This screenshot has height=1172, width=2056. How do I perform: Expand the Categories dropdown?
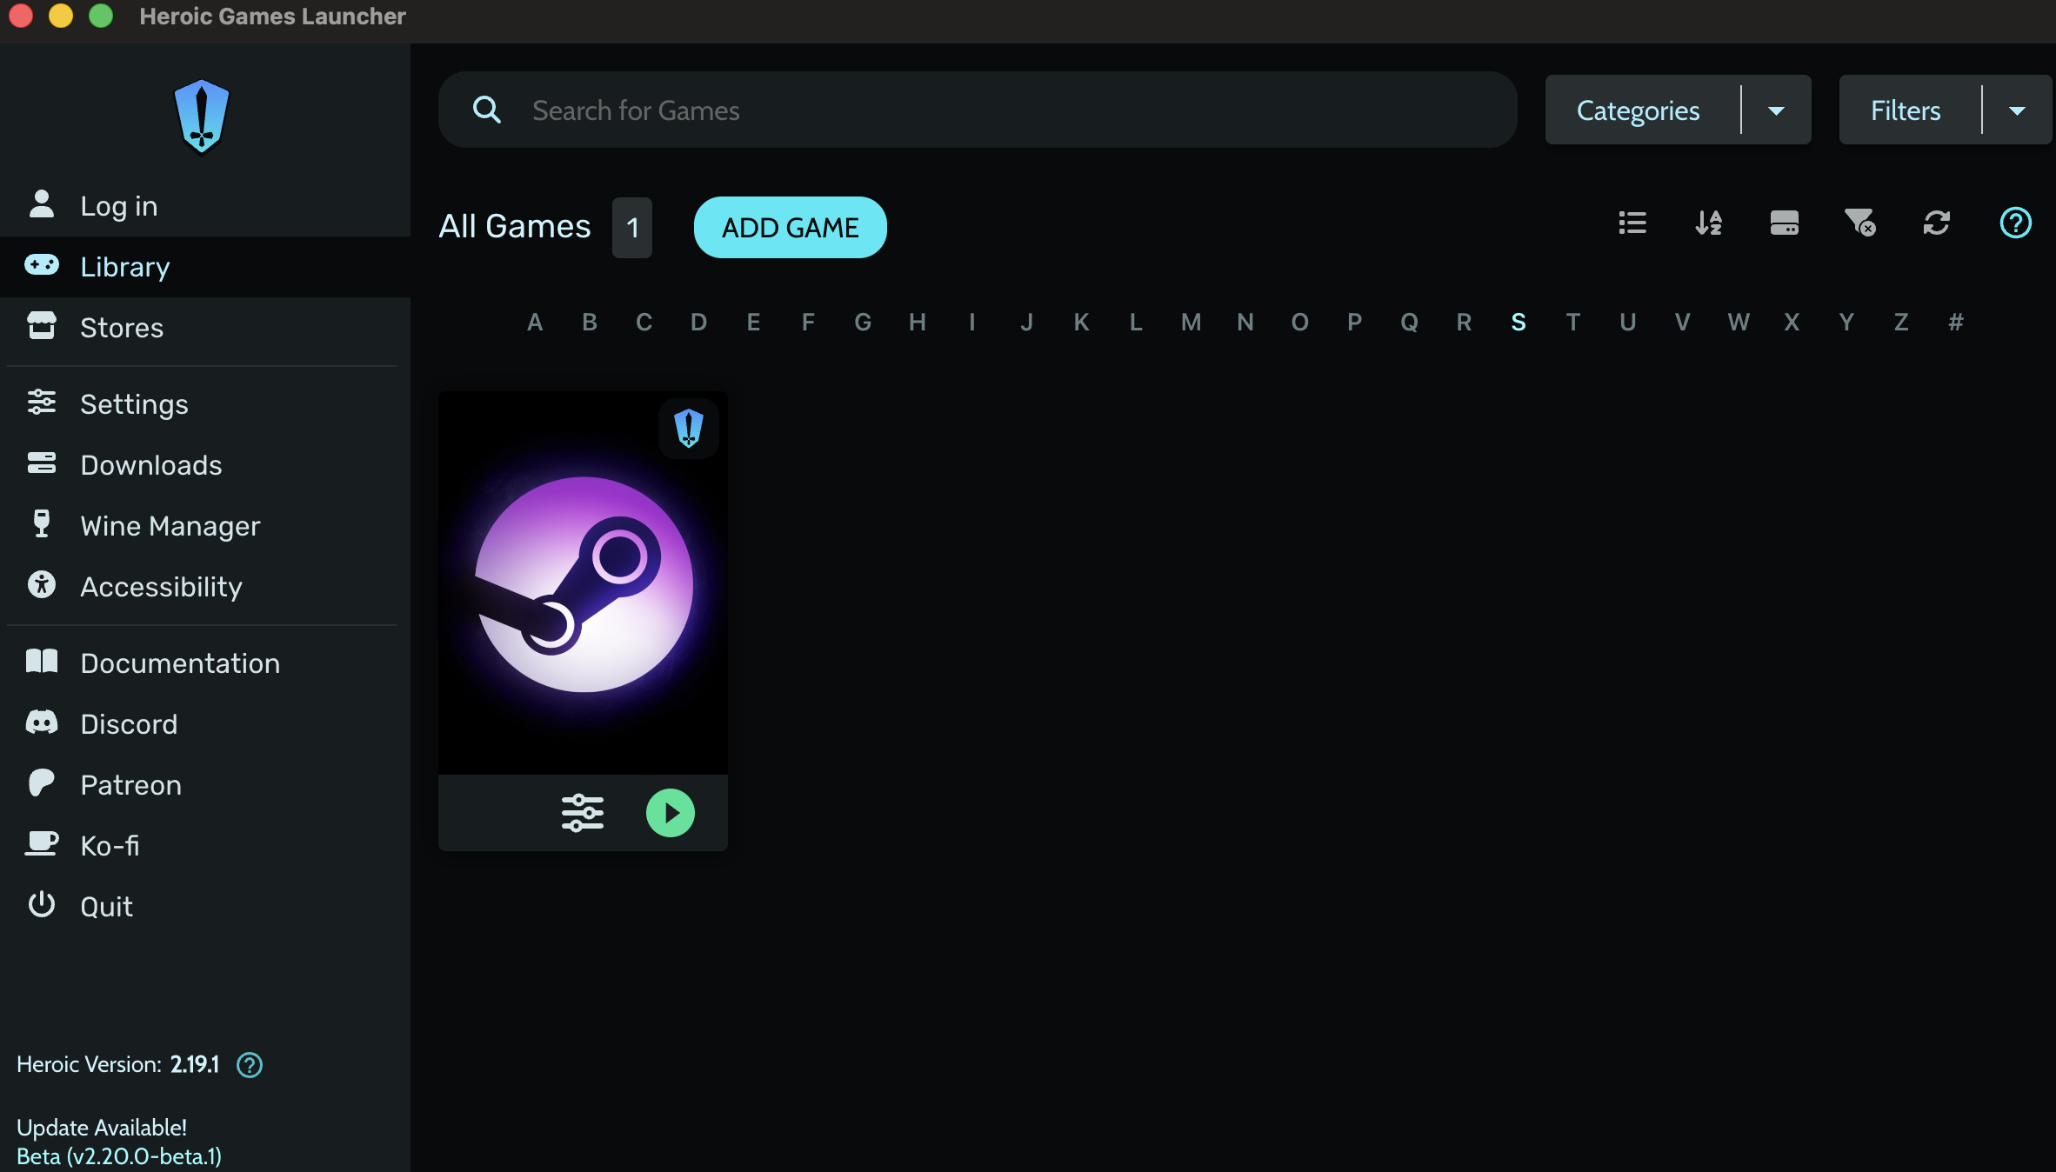(x=1778, y=110)
